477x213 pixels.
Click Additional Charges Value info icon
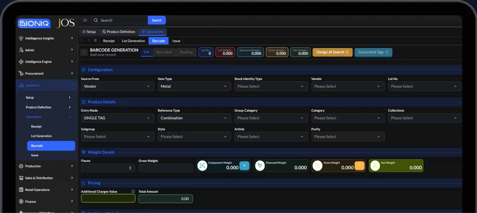pos(133,192)
